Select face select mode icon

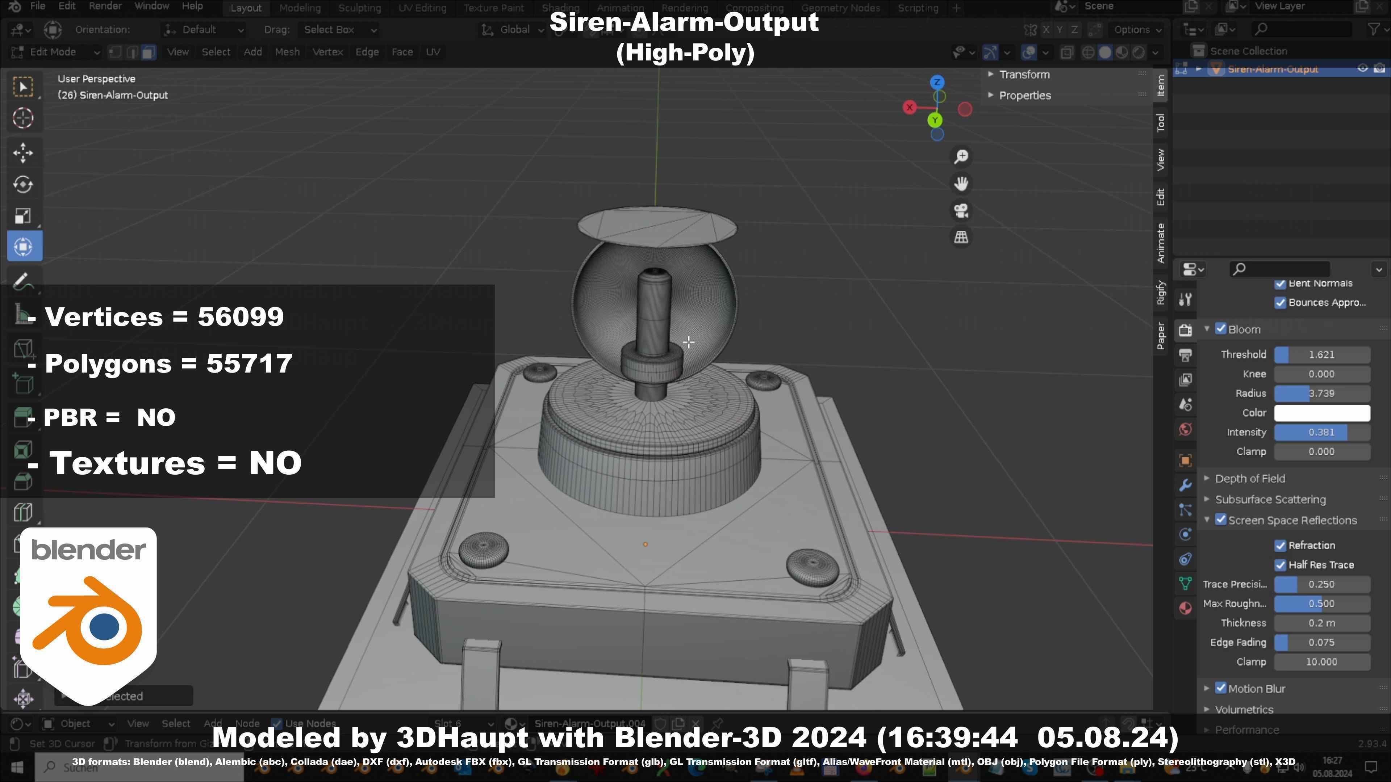point(149,52)
